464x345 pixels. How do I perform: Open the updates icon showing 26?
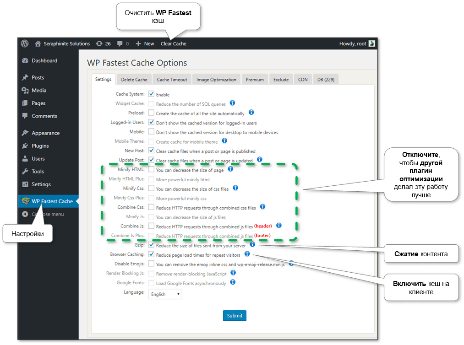[x=99, y=44]
